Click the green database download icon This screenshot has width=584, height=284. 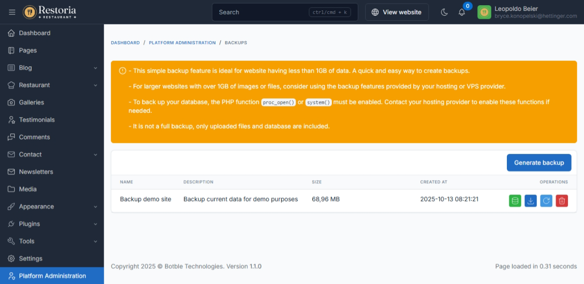tap(515, 201)
